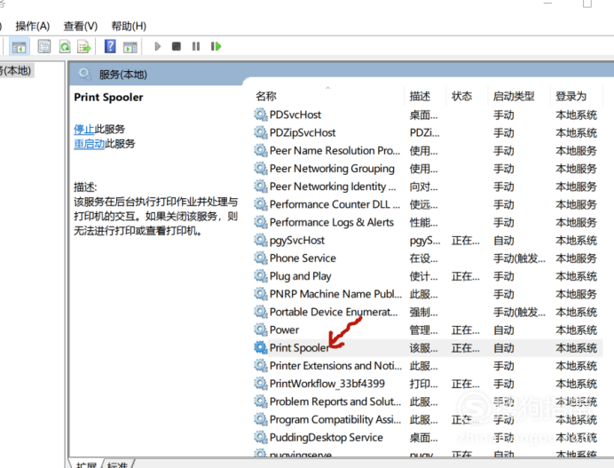Select the Program Compatibility Assi... service
The width and height of the screenshot is (614, 468).
point(335,420)
